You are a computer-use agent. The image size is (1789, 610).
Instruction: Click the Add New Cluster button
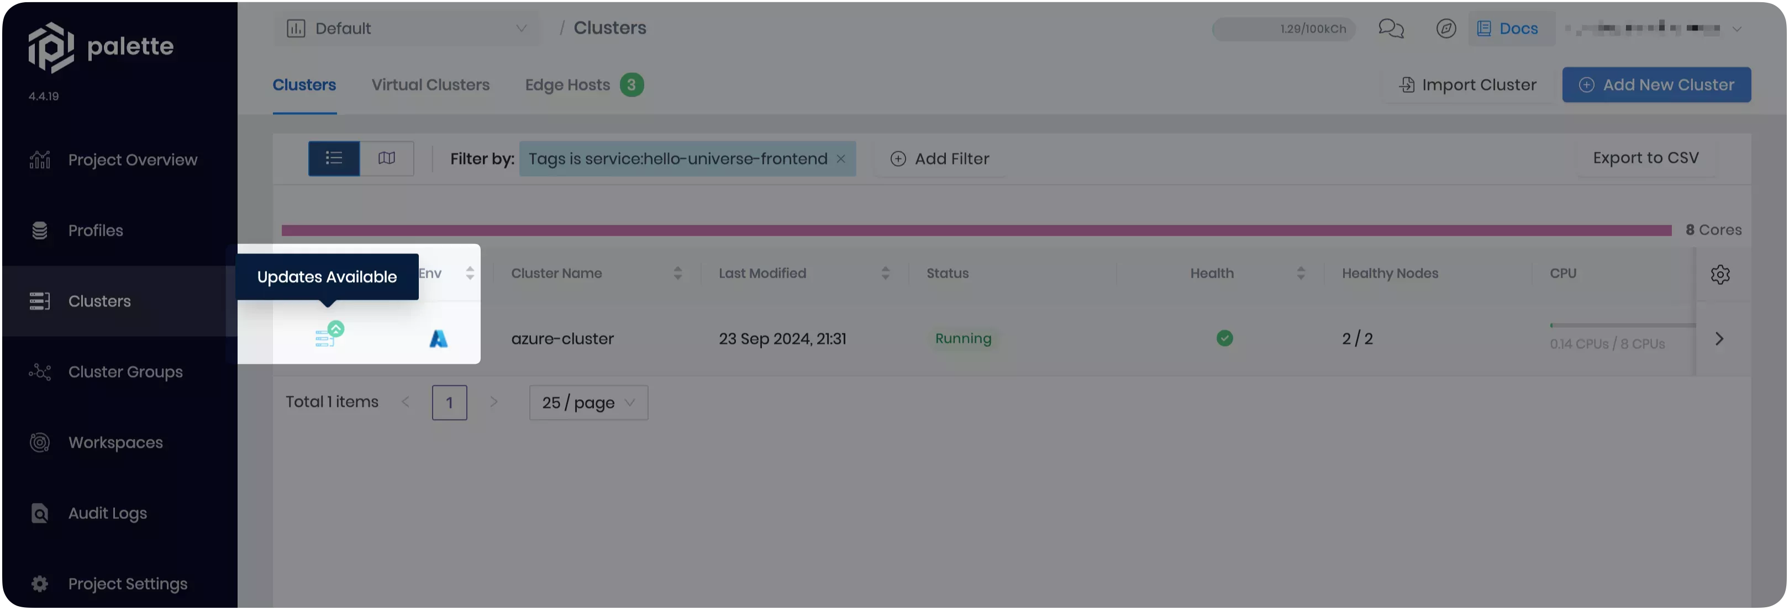(1656, 84)
